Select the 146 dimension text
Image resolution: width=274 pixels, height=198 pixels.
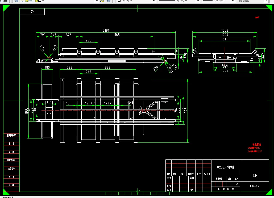click(x=53, y=35)
